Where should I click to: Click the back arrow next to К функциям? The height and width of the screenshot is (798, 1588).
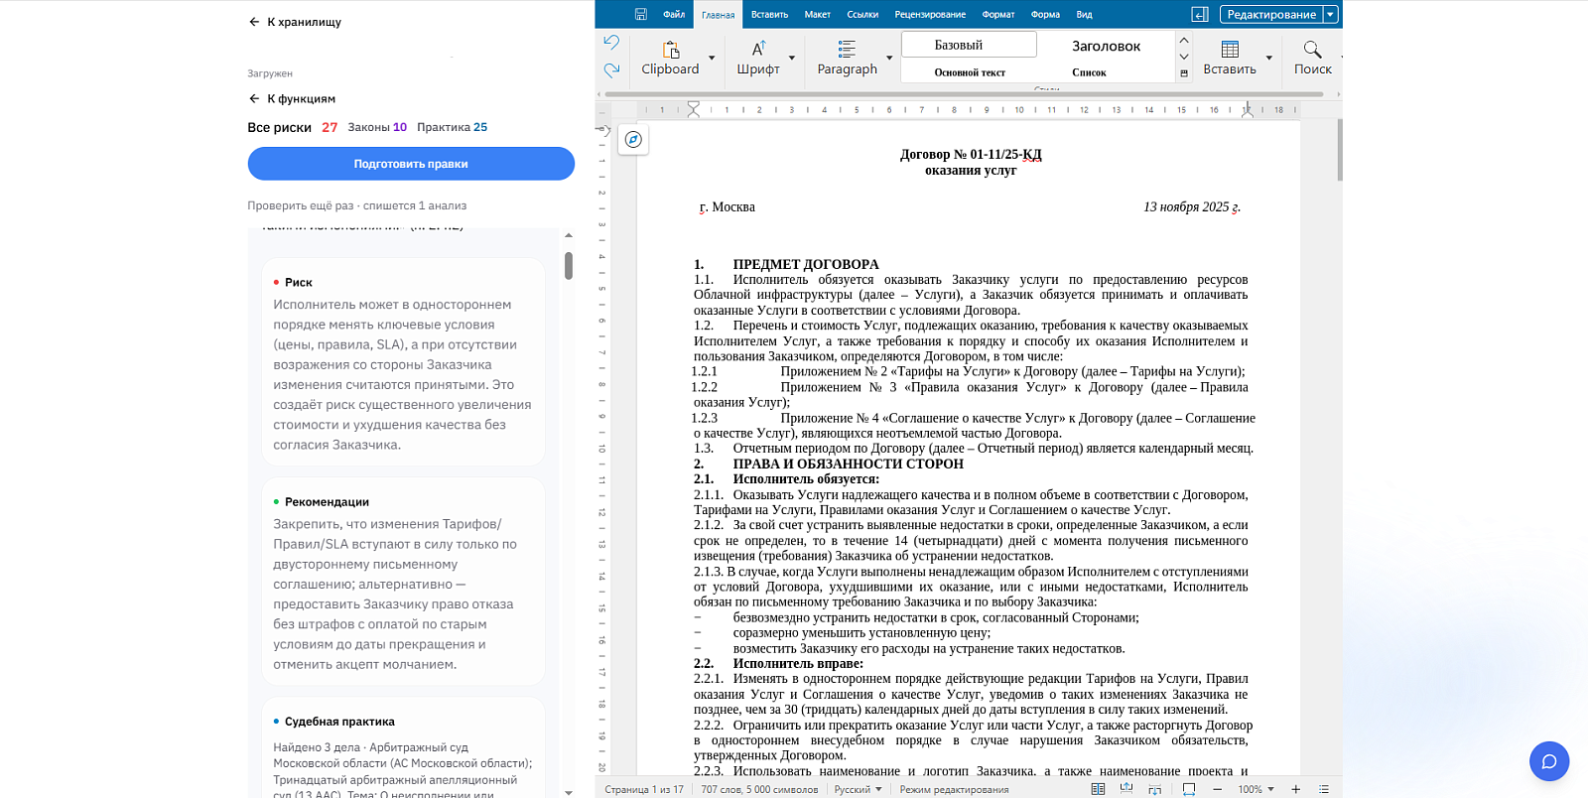coord(254,99)
